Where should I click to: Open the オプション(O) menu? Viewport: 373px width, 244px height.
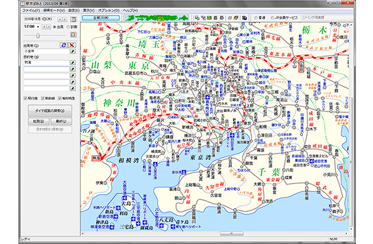pyautogui.click(x=109, y=10)
